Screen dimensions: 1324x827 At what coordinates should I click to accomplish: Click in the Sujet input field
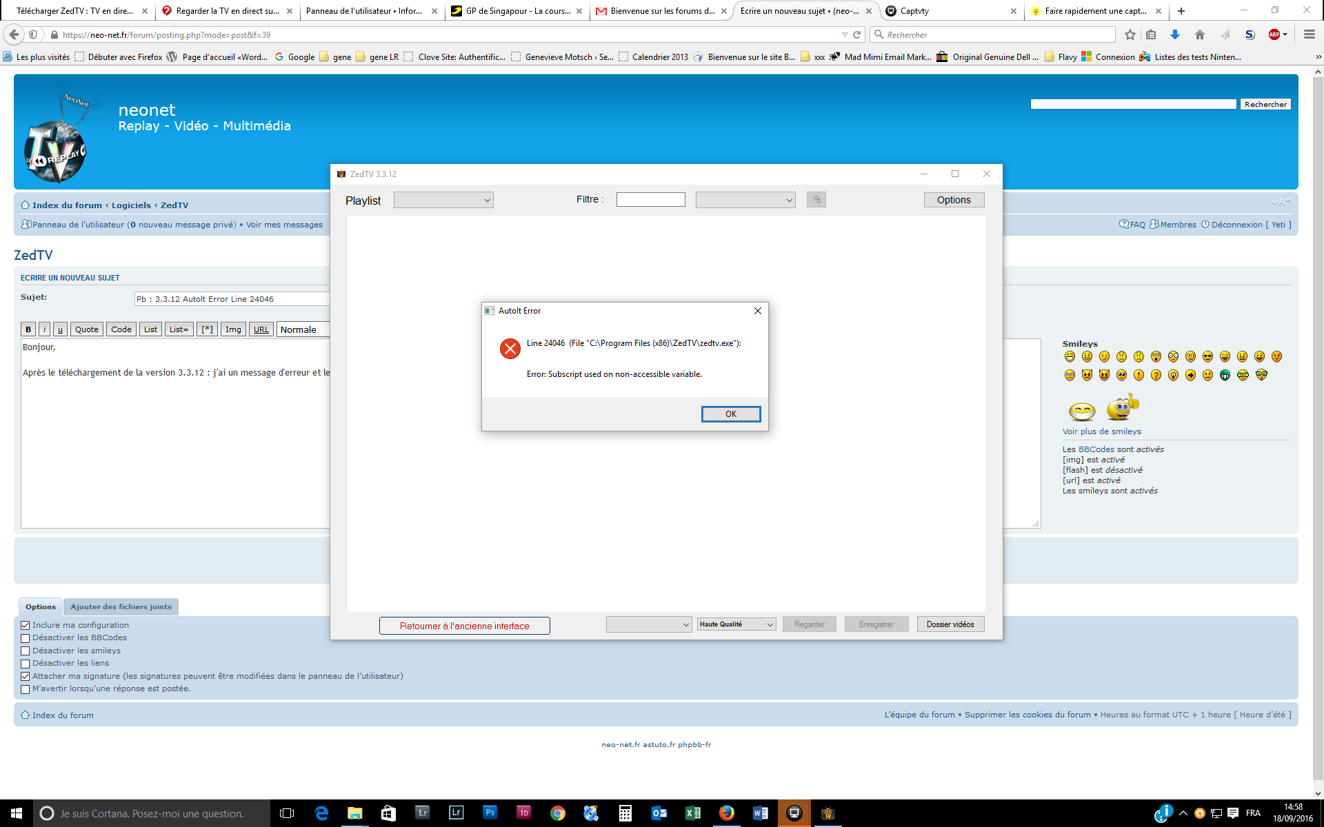[x=232, y=299]
